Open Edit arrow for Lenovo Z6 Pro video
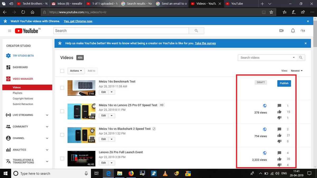 click(x=111, y=163)
